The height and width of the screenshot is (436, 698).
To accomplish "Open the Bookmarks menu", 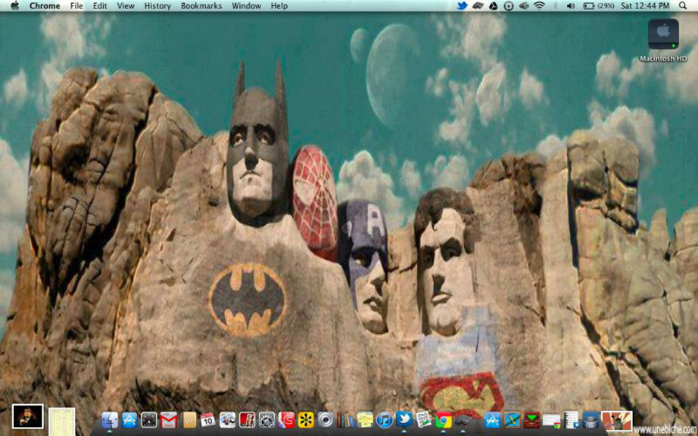I will coord(202,6).
